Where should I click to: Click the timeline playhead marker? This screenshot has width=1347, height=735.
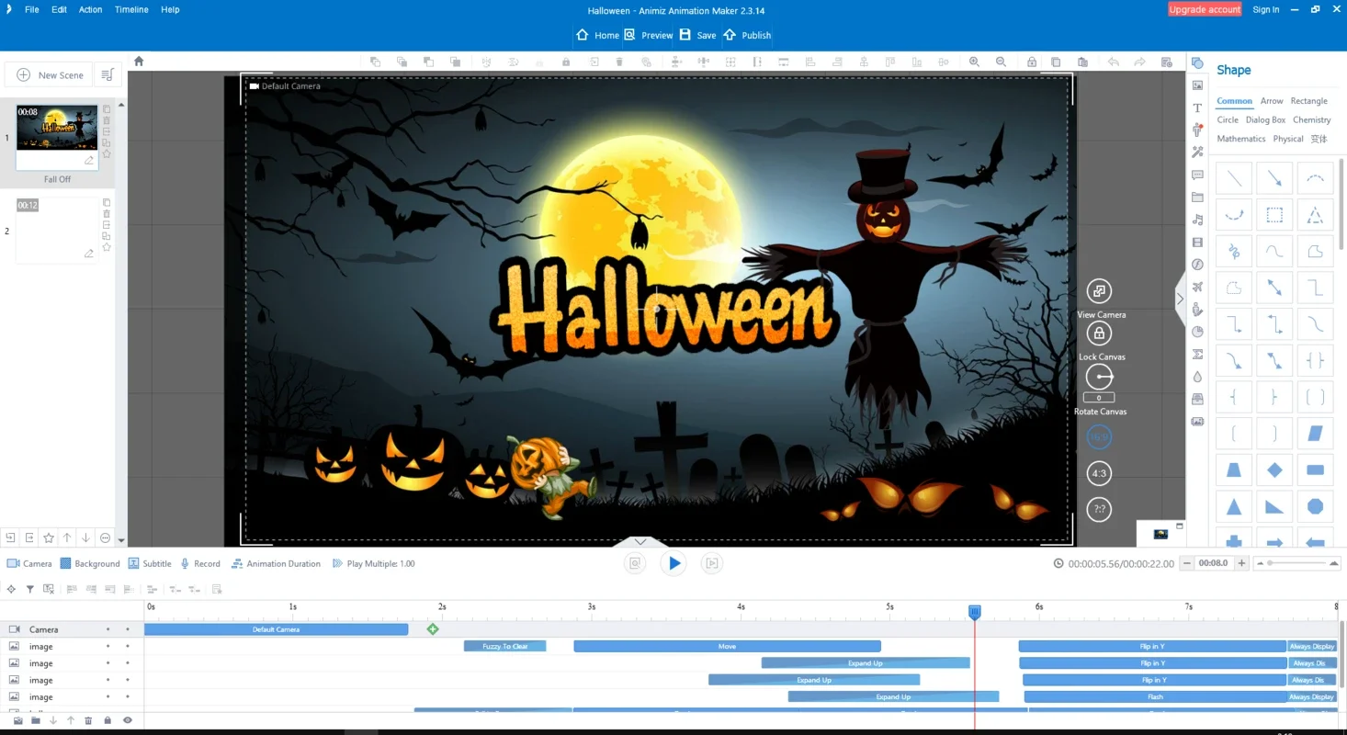975,611
